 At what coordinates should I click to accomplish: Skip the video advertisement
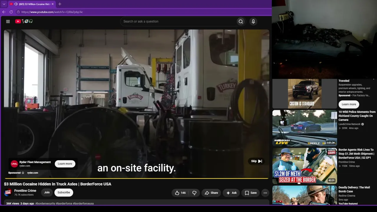257,161
